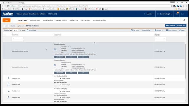Sort by the To-Do Type column header
Viewport: 189px width, 106px height.
pos(15,35)
